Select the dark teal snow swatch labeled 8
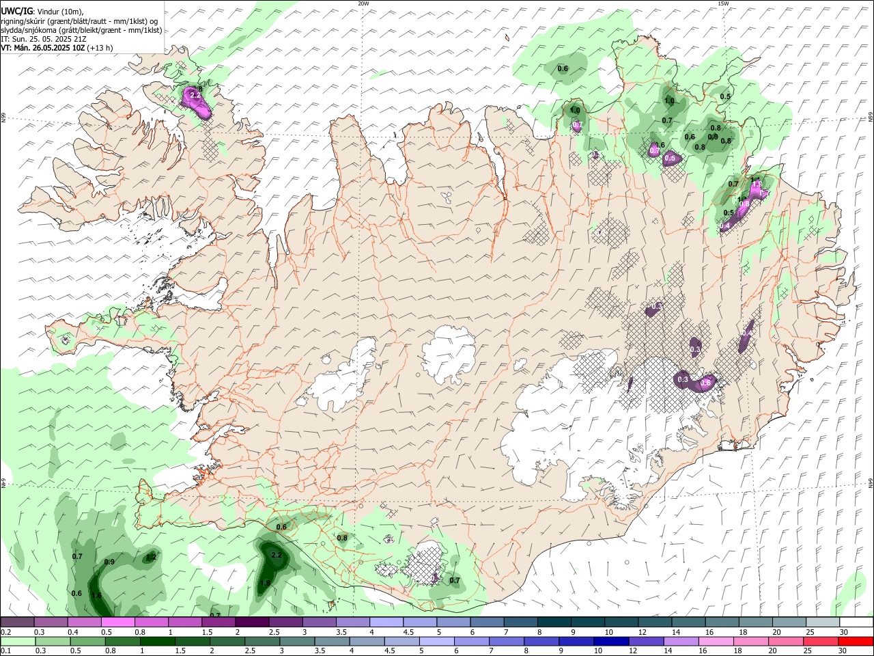Screen dimensions: 874x656 point(554,623)
